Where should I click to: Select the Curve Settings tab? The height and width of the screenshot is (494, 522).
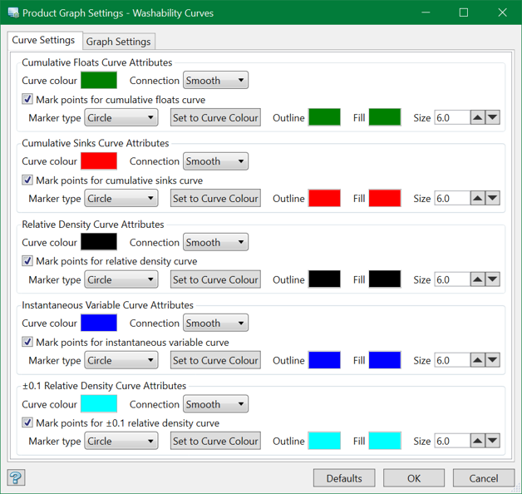coord(43,40)
